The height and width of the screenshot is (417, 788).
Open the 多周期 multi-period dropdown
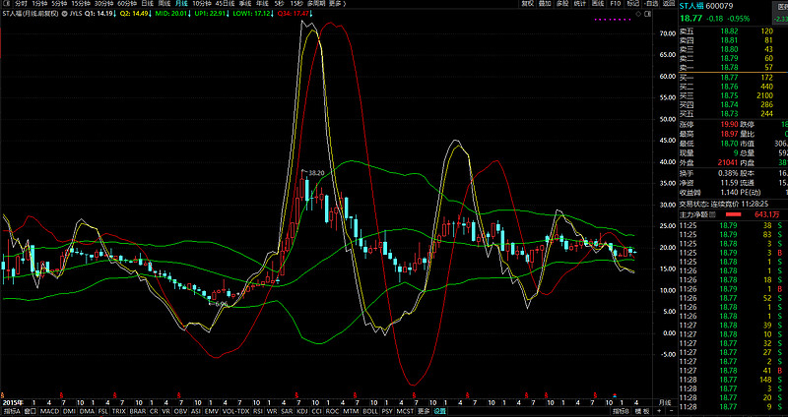(x=314, y=4)
